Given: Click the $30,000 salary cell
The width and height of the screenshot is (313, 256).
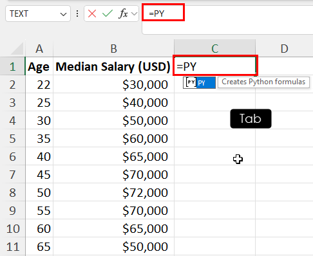Looking at the screenshot, I should pos(113,84).
